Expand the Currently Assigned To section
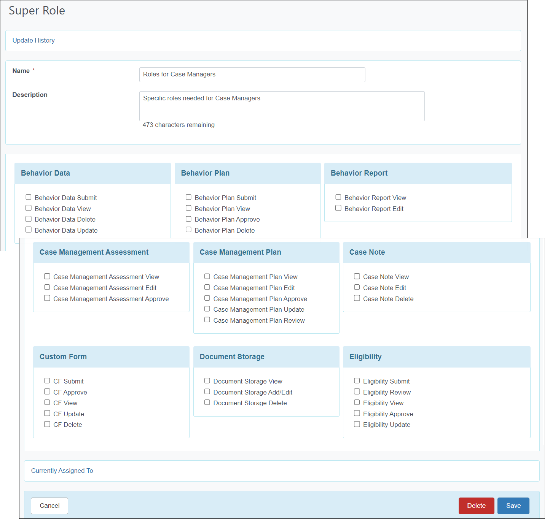Image resolution: width=550 pixels, height=523 pixels. (62, 471)
